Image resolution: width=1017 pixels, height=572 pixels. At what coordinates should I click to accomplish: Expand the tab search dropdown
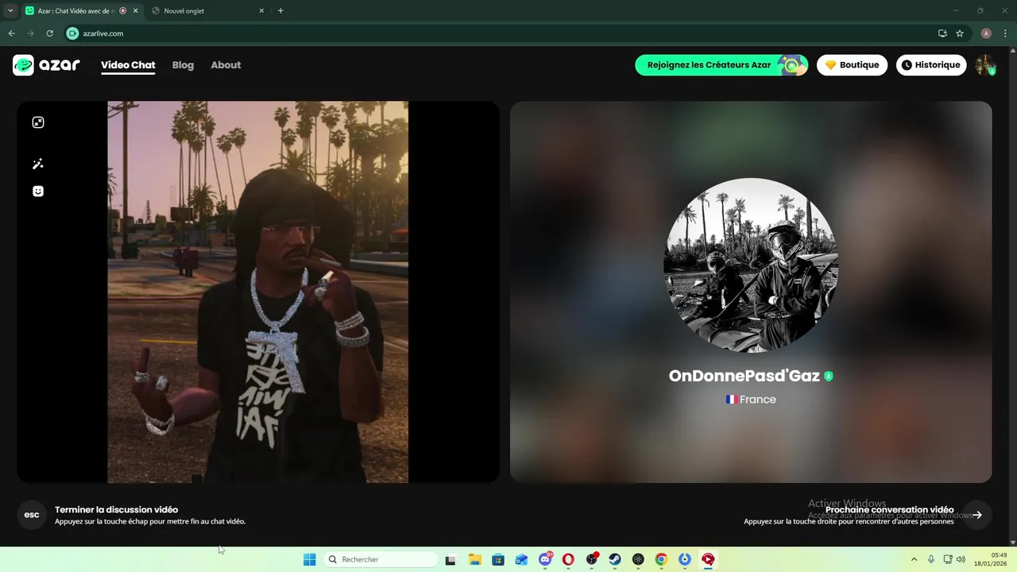point(10,11)
